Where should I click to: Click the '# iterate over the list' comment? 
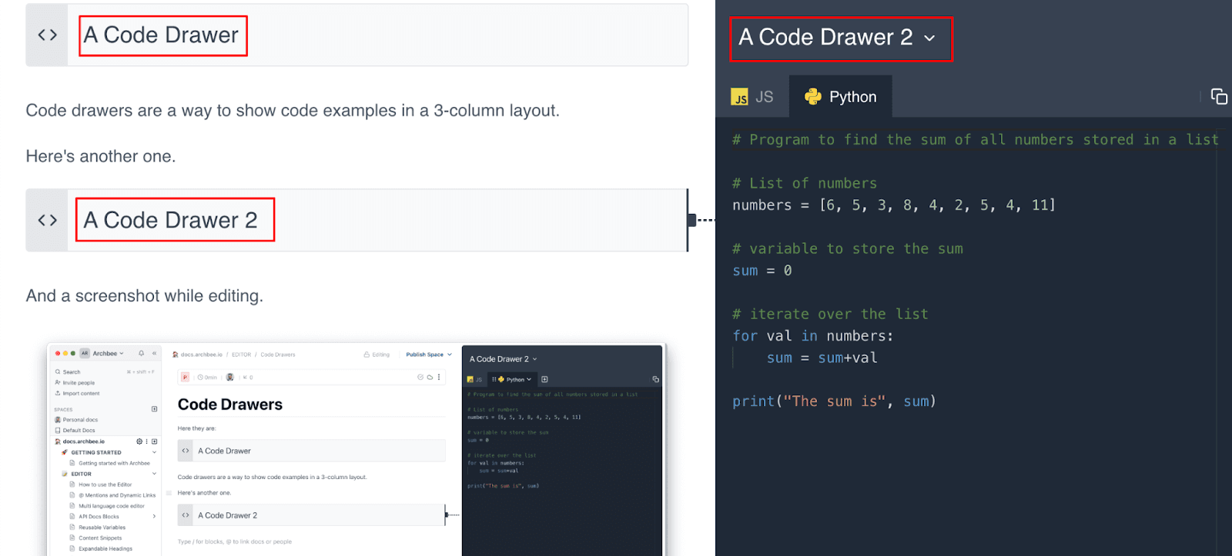click(x=830, y=314)
